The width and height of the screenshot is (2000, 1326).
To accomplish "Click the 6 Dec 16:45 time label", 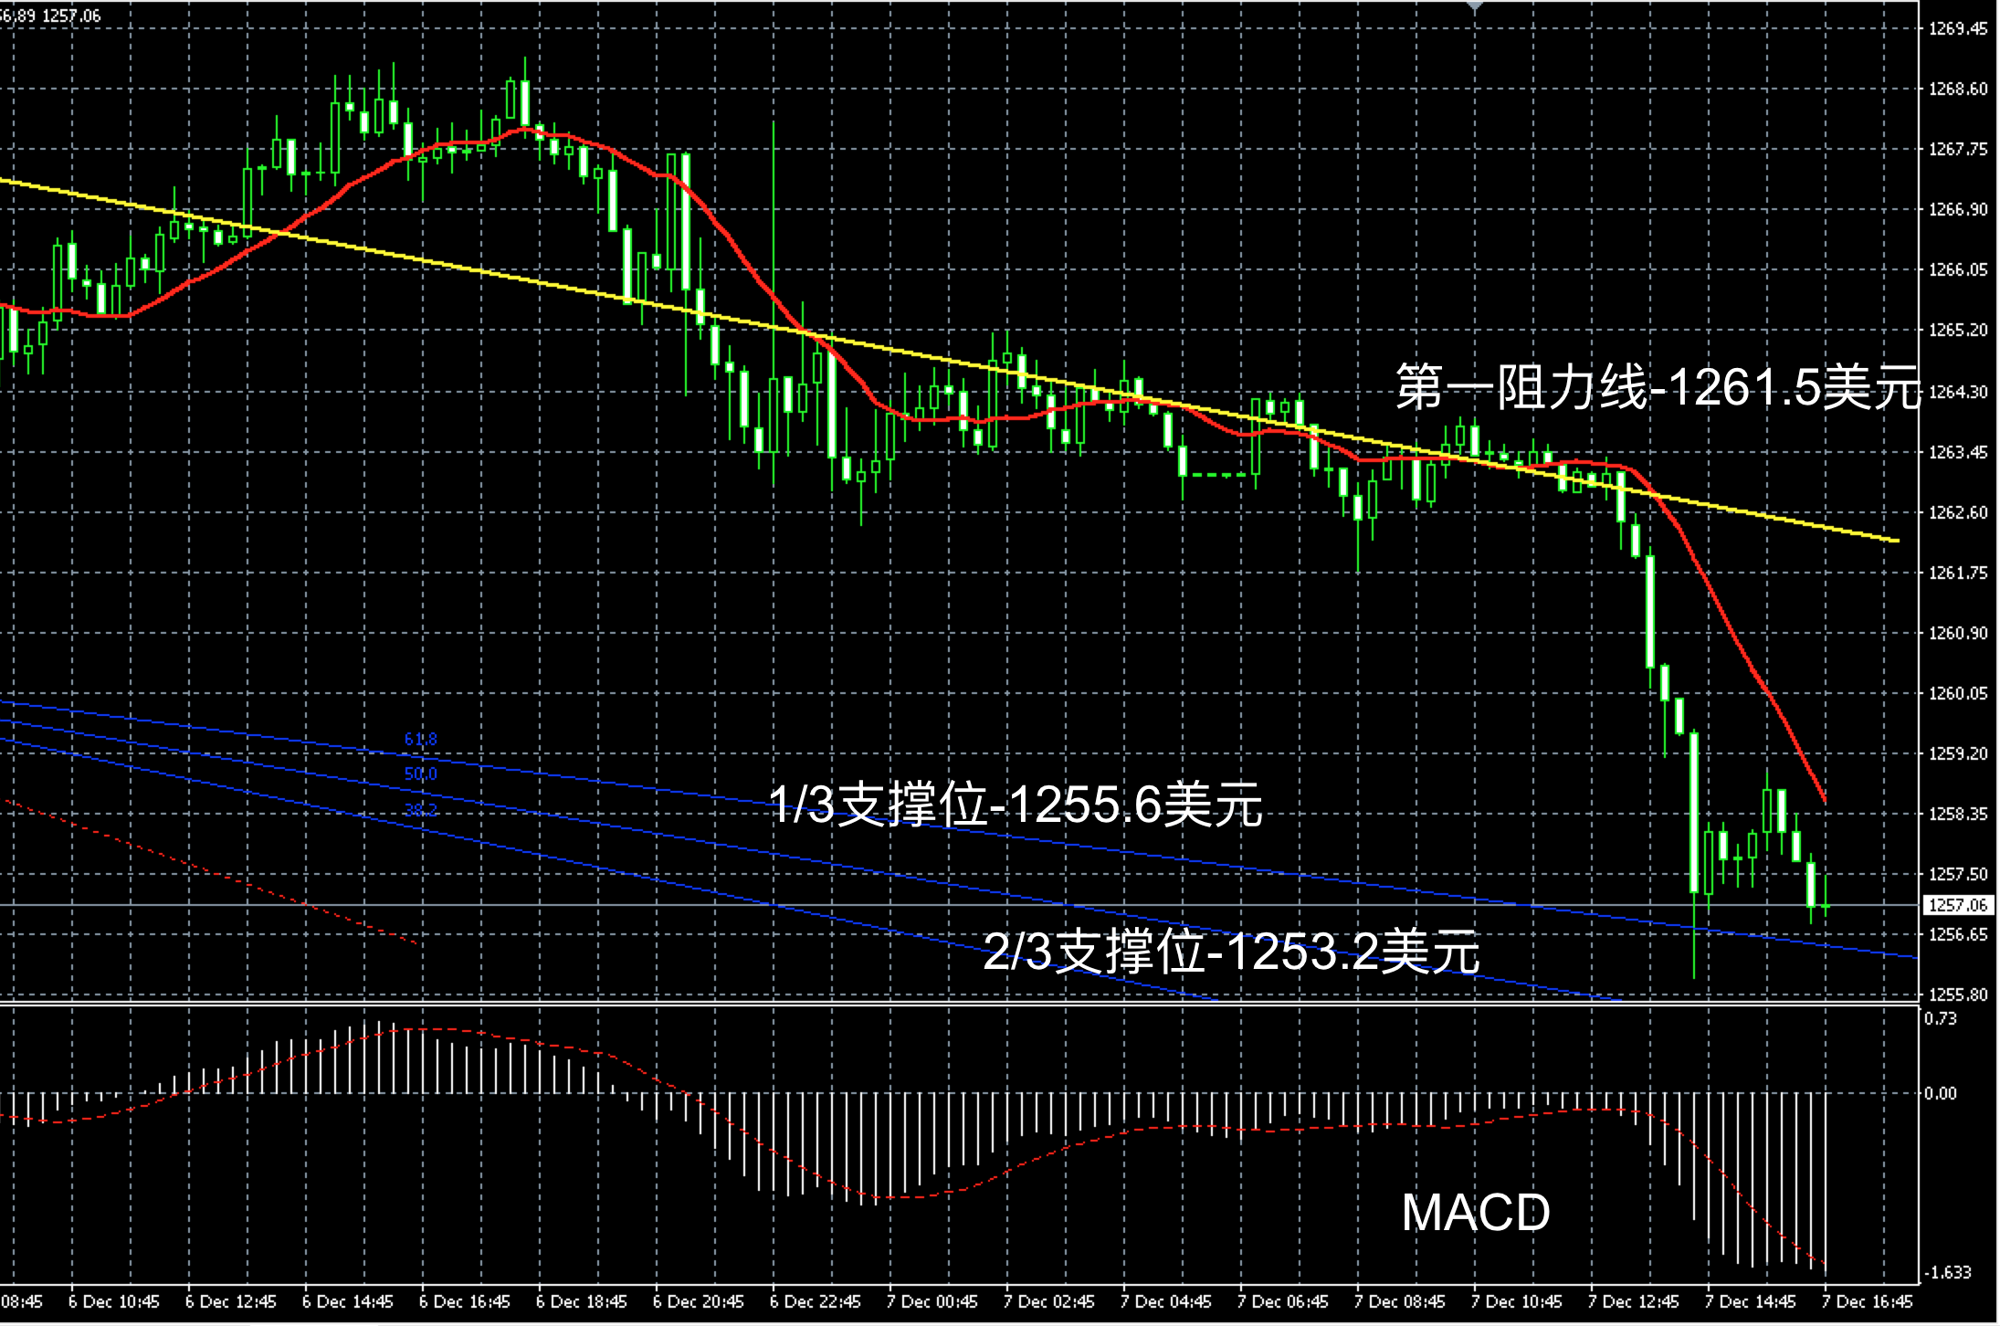I will click(x=464, y=1301).
